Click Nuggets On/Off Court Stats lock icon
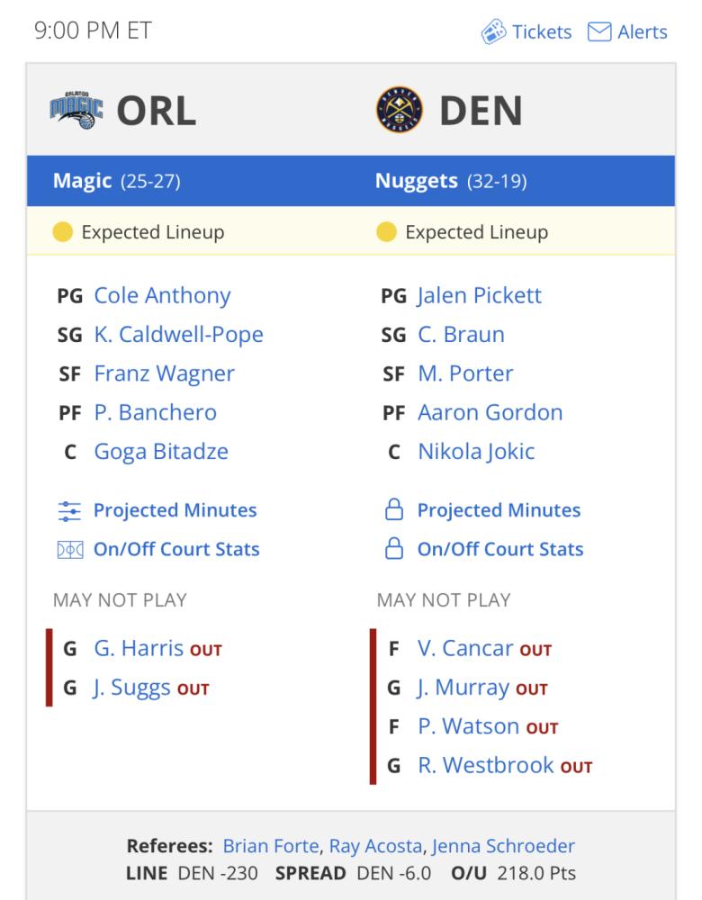The width and height of the screenshot is (702, 900). coord(394,548)
